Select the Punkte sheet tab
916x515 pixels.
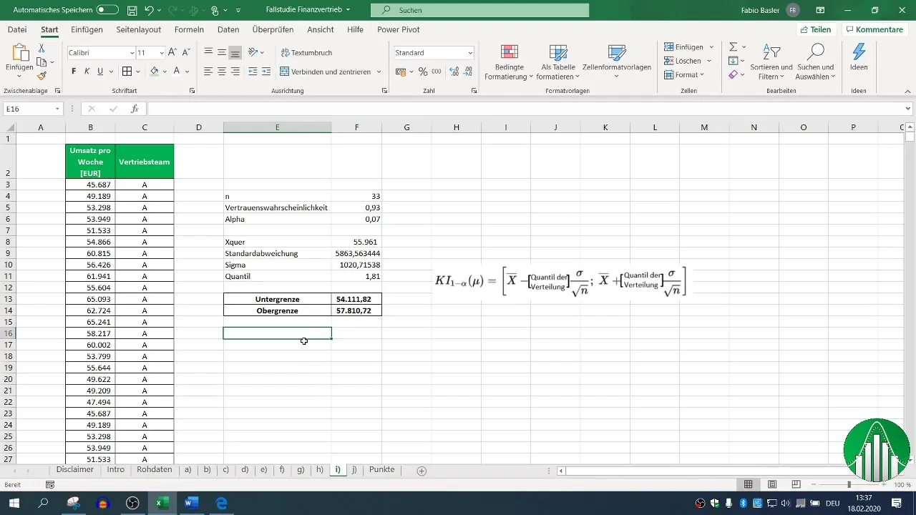(382, 470)
